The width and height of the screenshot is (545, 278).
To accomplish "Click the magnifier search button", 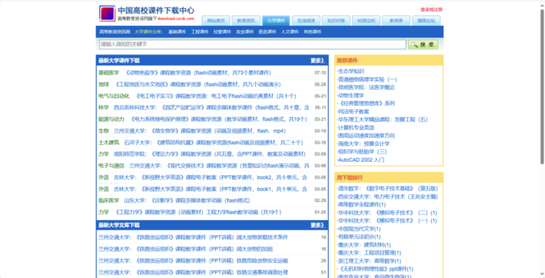I will (423, 45).
